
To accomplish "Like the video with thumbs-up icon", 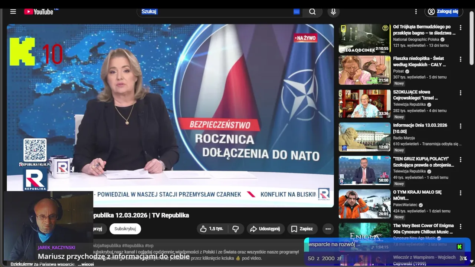I will (x=212, y=229).
